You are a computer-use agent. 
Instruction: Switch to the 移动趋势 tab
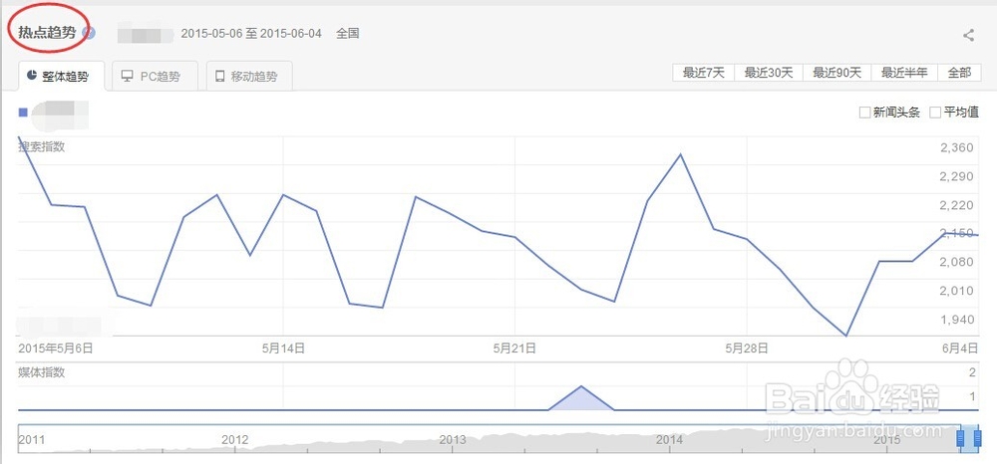pos(249,76)
